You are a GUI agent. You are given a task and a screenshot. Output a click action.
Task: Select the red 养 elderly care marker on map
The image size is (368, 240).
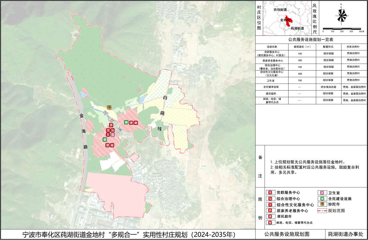111,126
